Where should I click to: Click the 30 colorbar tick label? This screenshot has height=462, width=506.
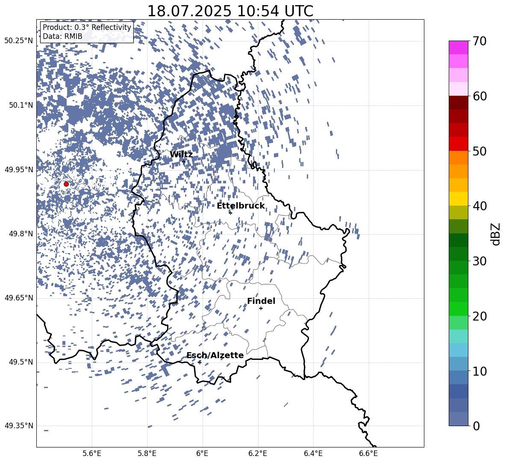tap(480, 261)
